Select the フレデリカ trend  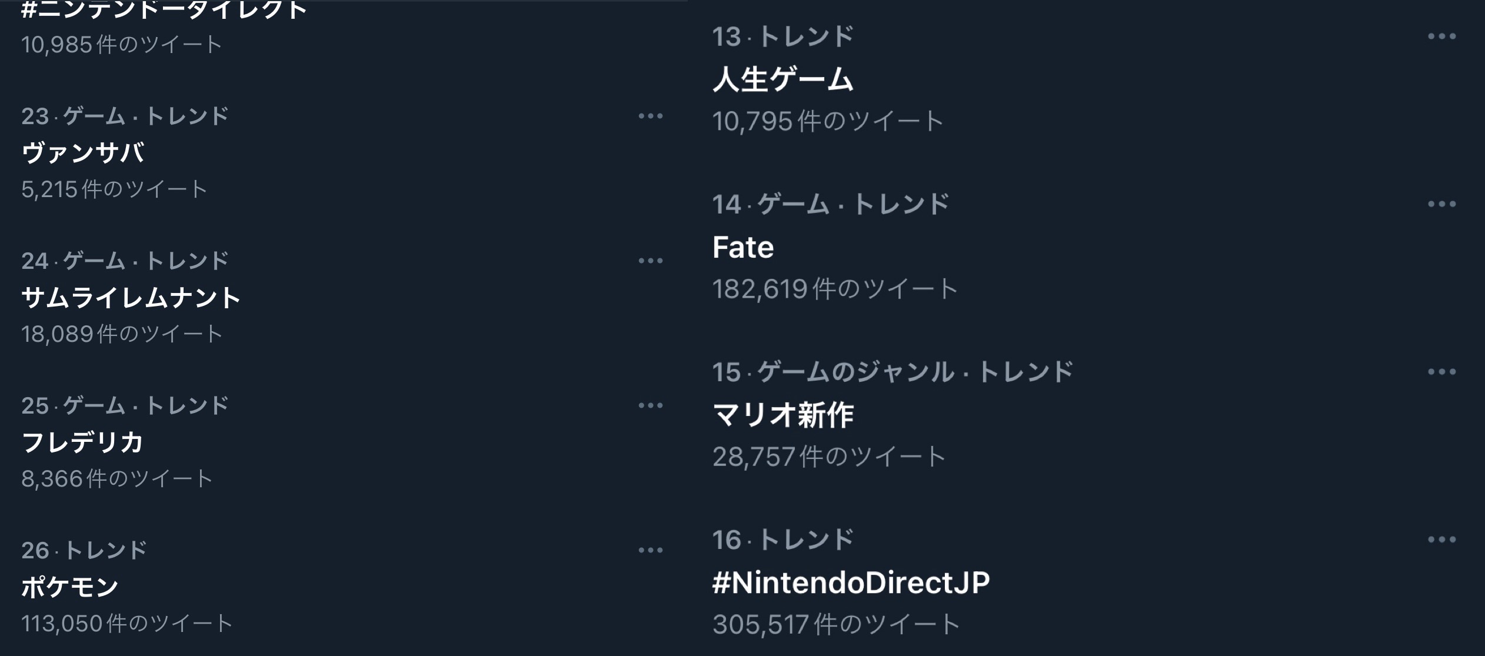pyautogui.click(x=83, y=442)
